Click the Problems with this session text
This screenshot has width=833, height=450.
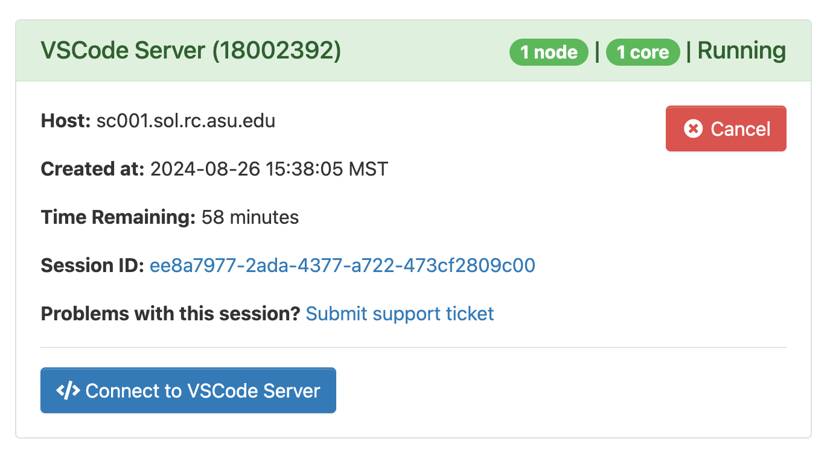click(170, 314)
